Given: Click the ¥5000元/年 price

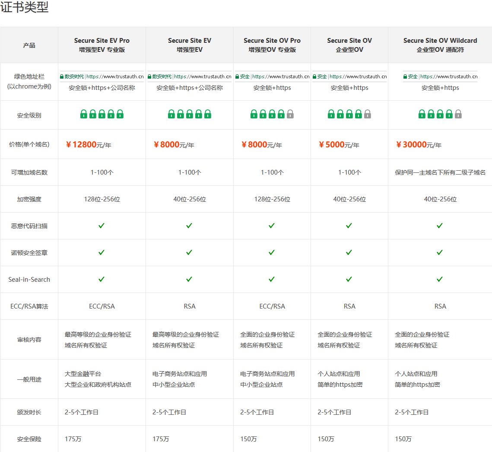Looking at the screenshot, I should tap(339, 144).
